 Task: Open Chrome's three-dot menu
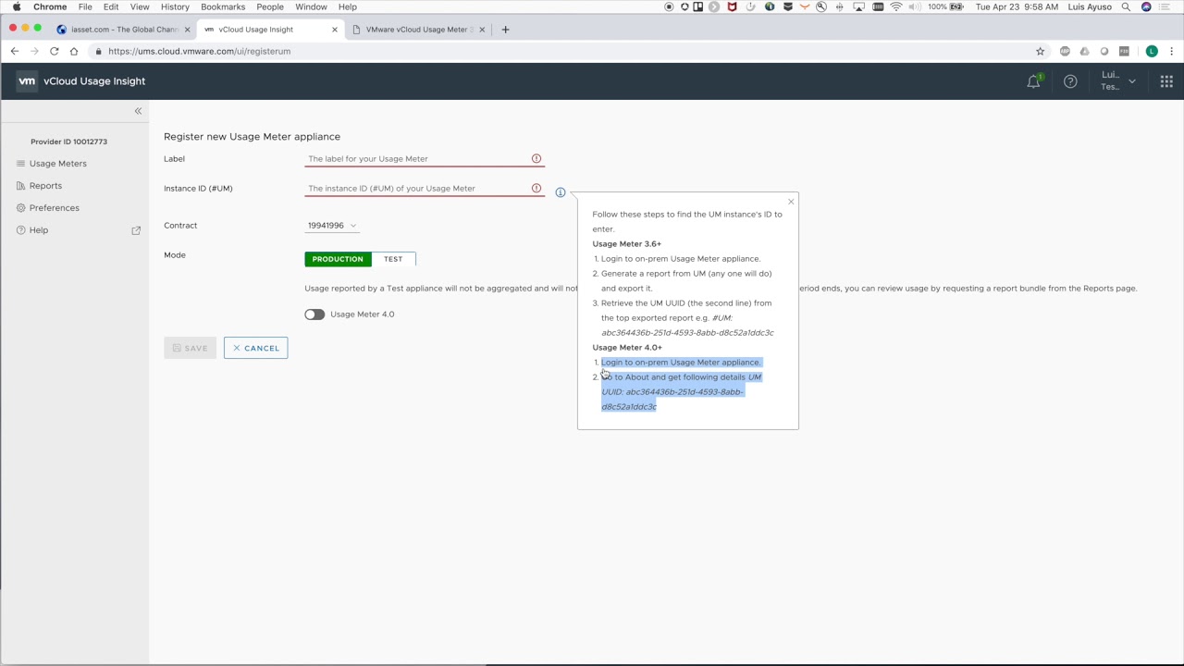click(x=1171, y=52)
